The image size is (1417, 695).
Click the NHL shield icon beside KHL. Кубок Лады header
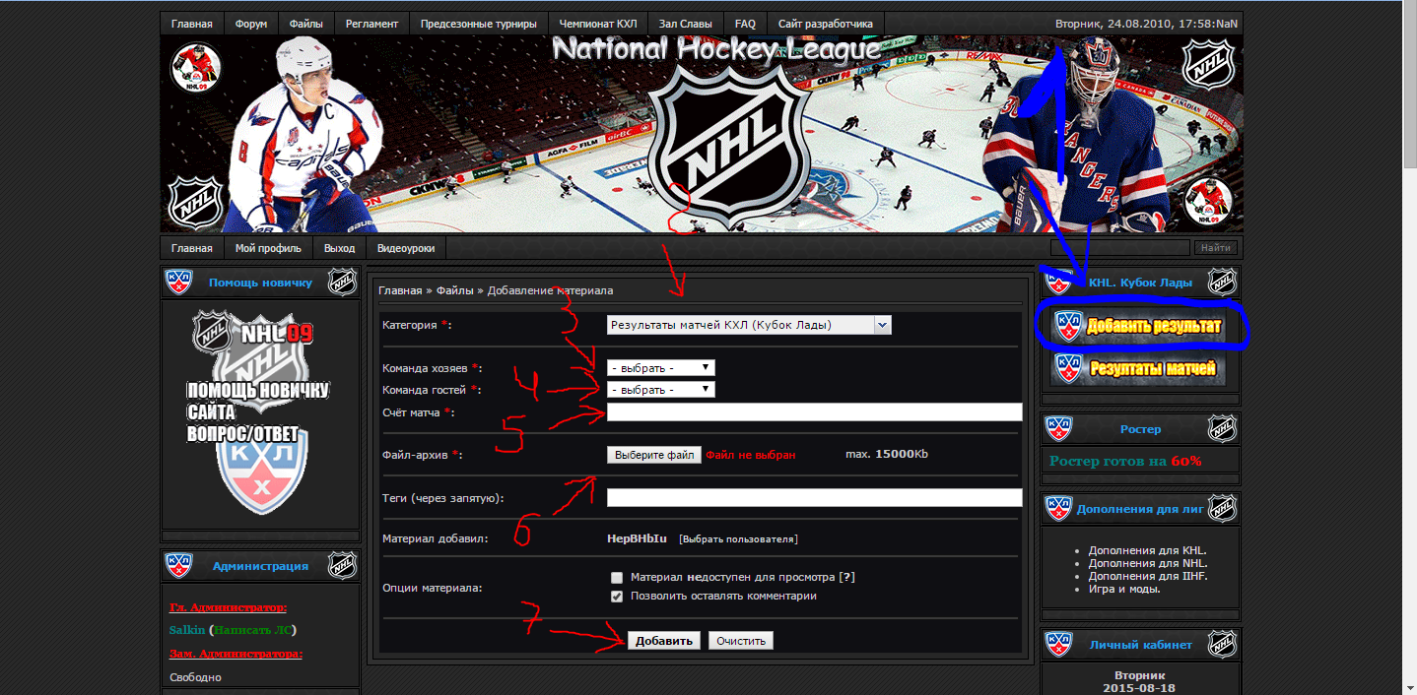tap(1222, 283)
